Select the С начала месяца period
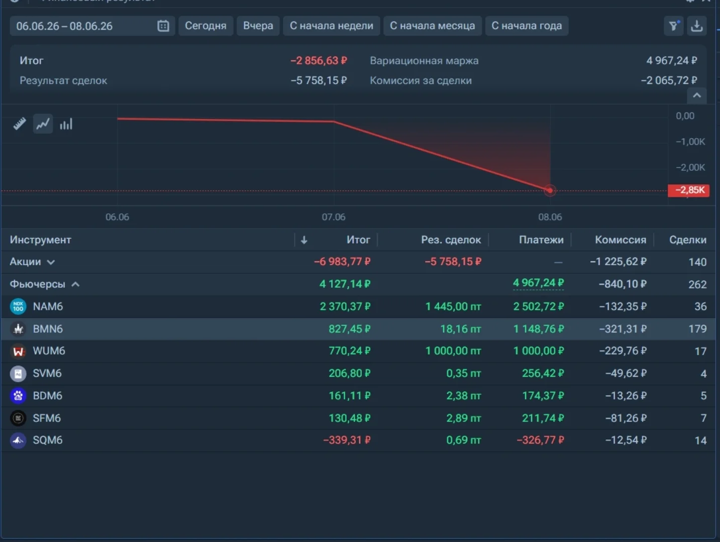 (433, 26)
